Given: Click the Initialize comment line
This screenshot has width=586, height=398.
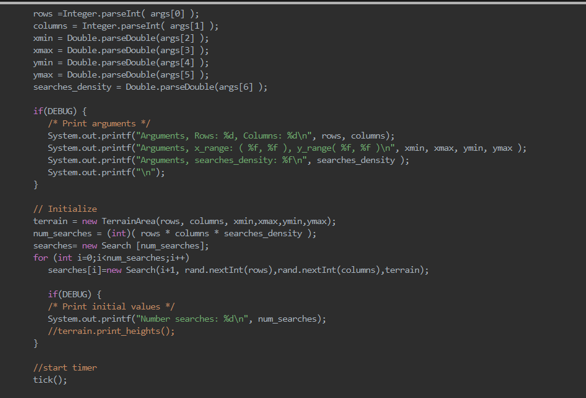Looking at the screenshot, I should pos(64,208).
